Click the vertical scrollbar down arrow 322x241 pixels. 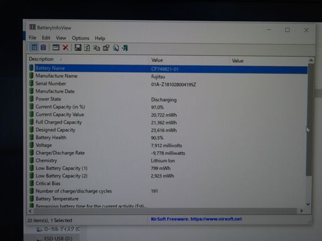coord(308,204)
